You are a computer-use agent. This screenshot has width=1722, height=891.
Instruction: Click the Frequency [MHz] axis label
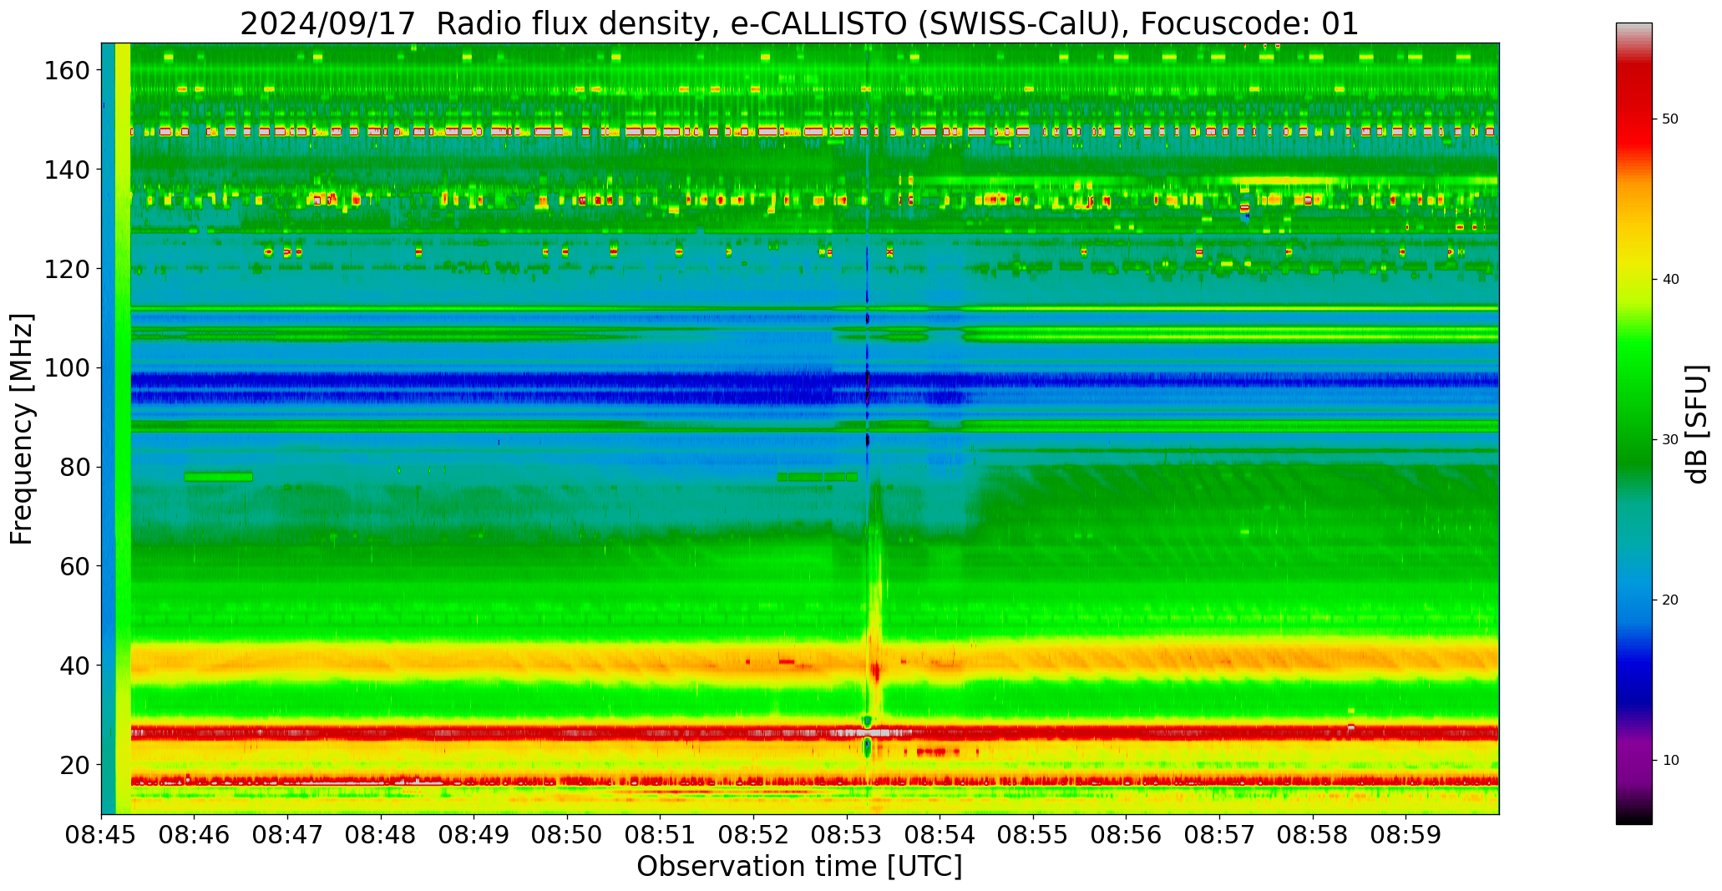[23, 429]
